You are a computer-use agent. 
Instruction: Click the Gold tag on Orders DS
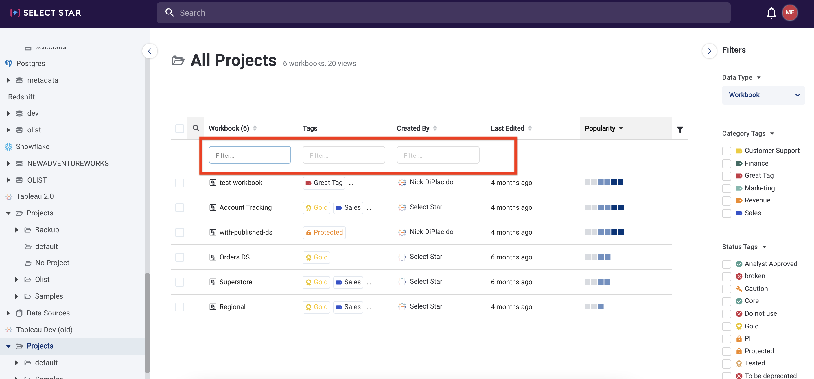pyautogui.click(x=316, y=257)
